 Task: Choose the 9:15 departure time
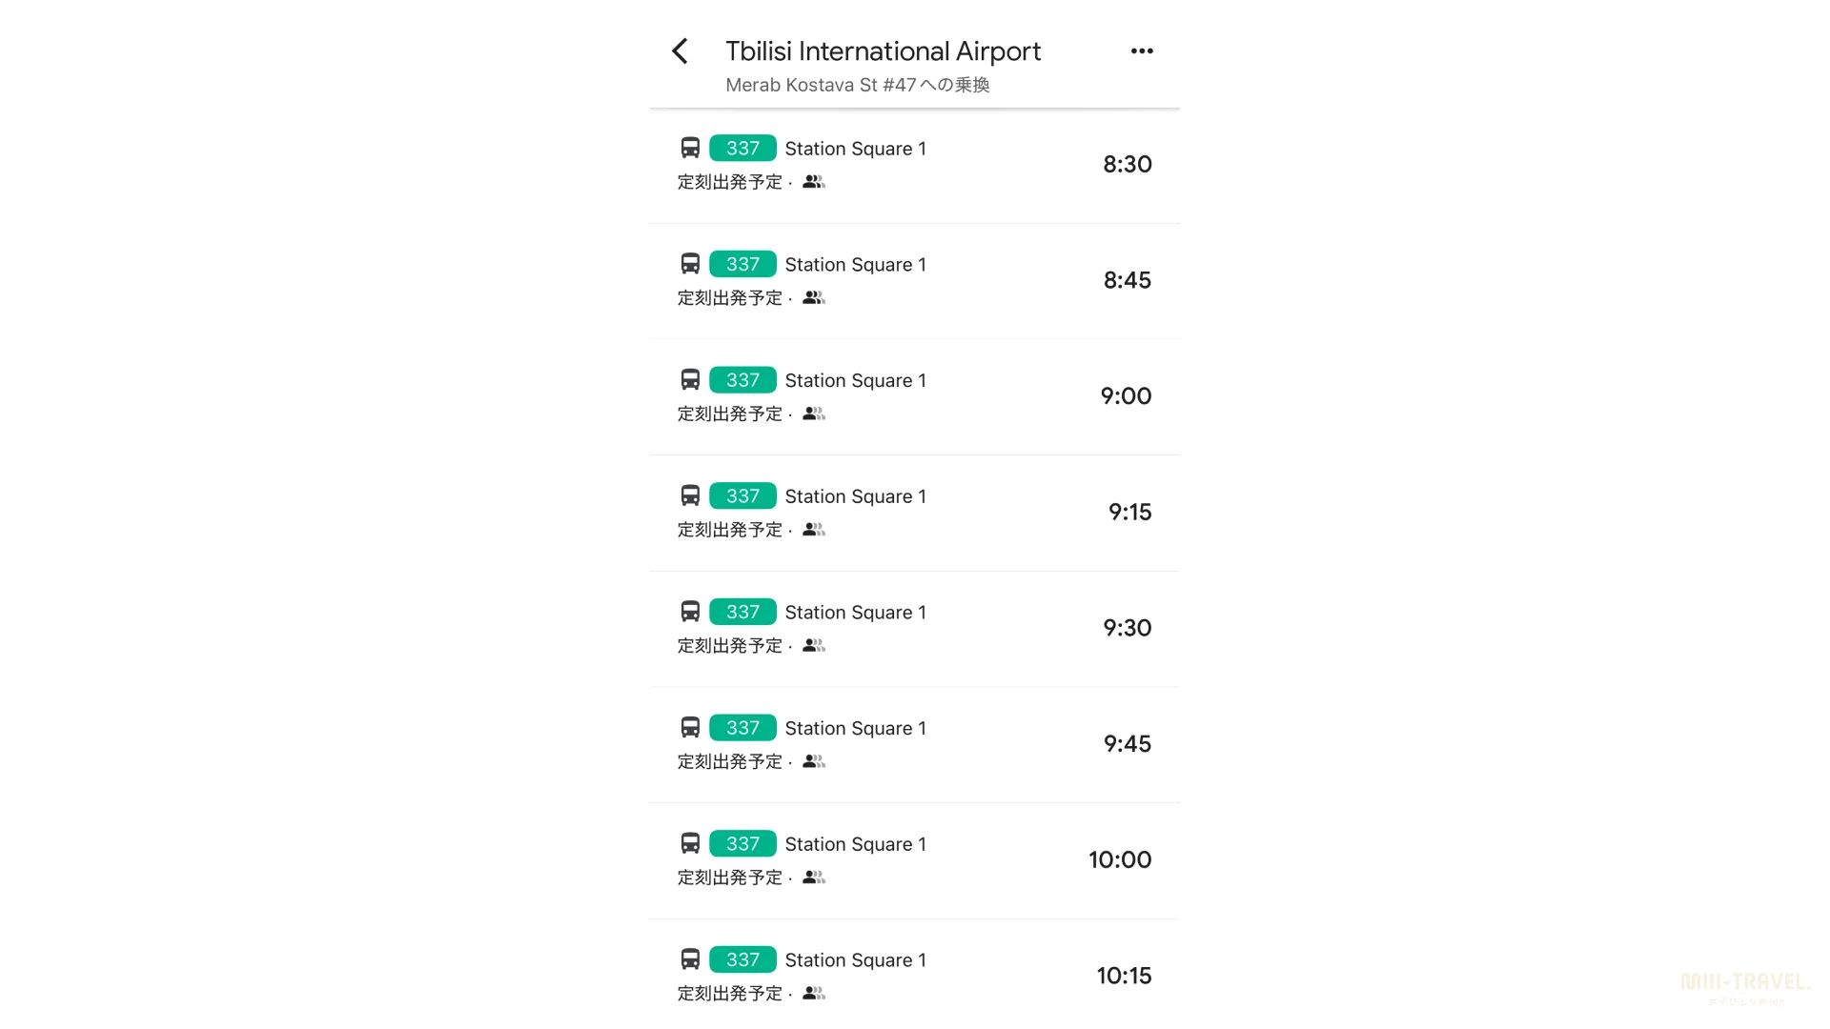[1129, 512]
